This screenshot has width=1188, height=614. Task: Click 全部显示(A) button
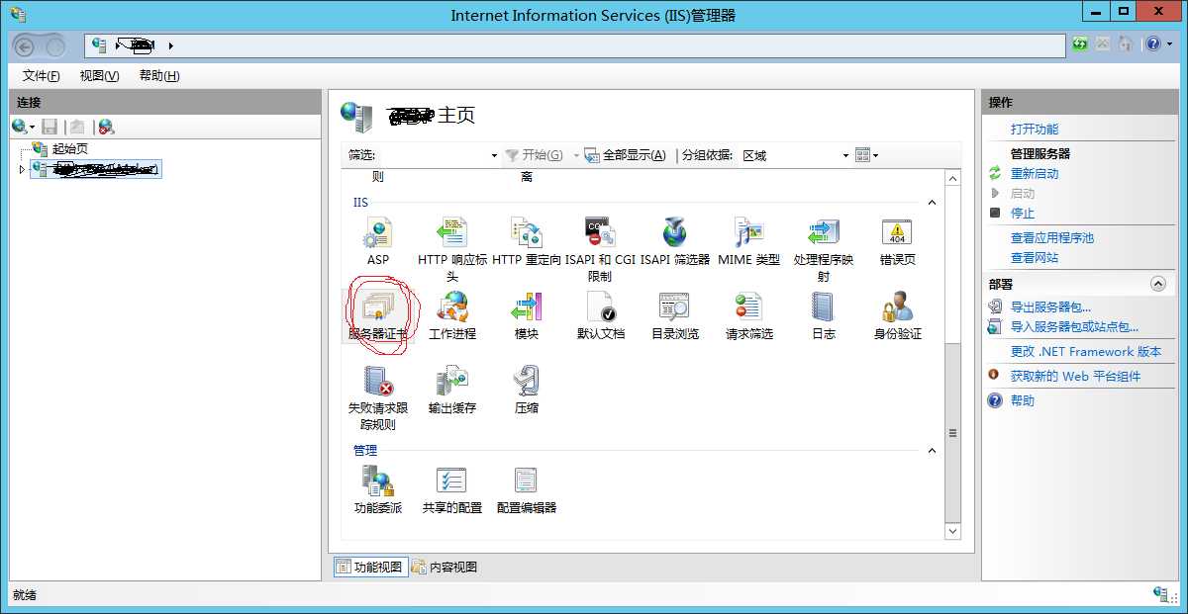point(626,155)
